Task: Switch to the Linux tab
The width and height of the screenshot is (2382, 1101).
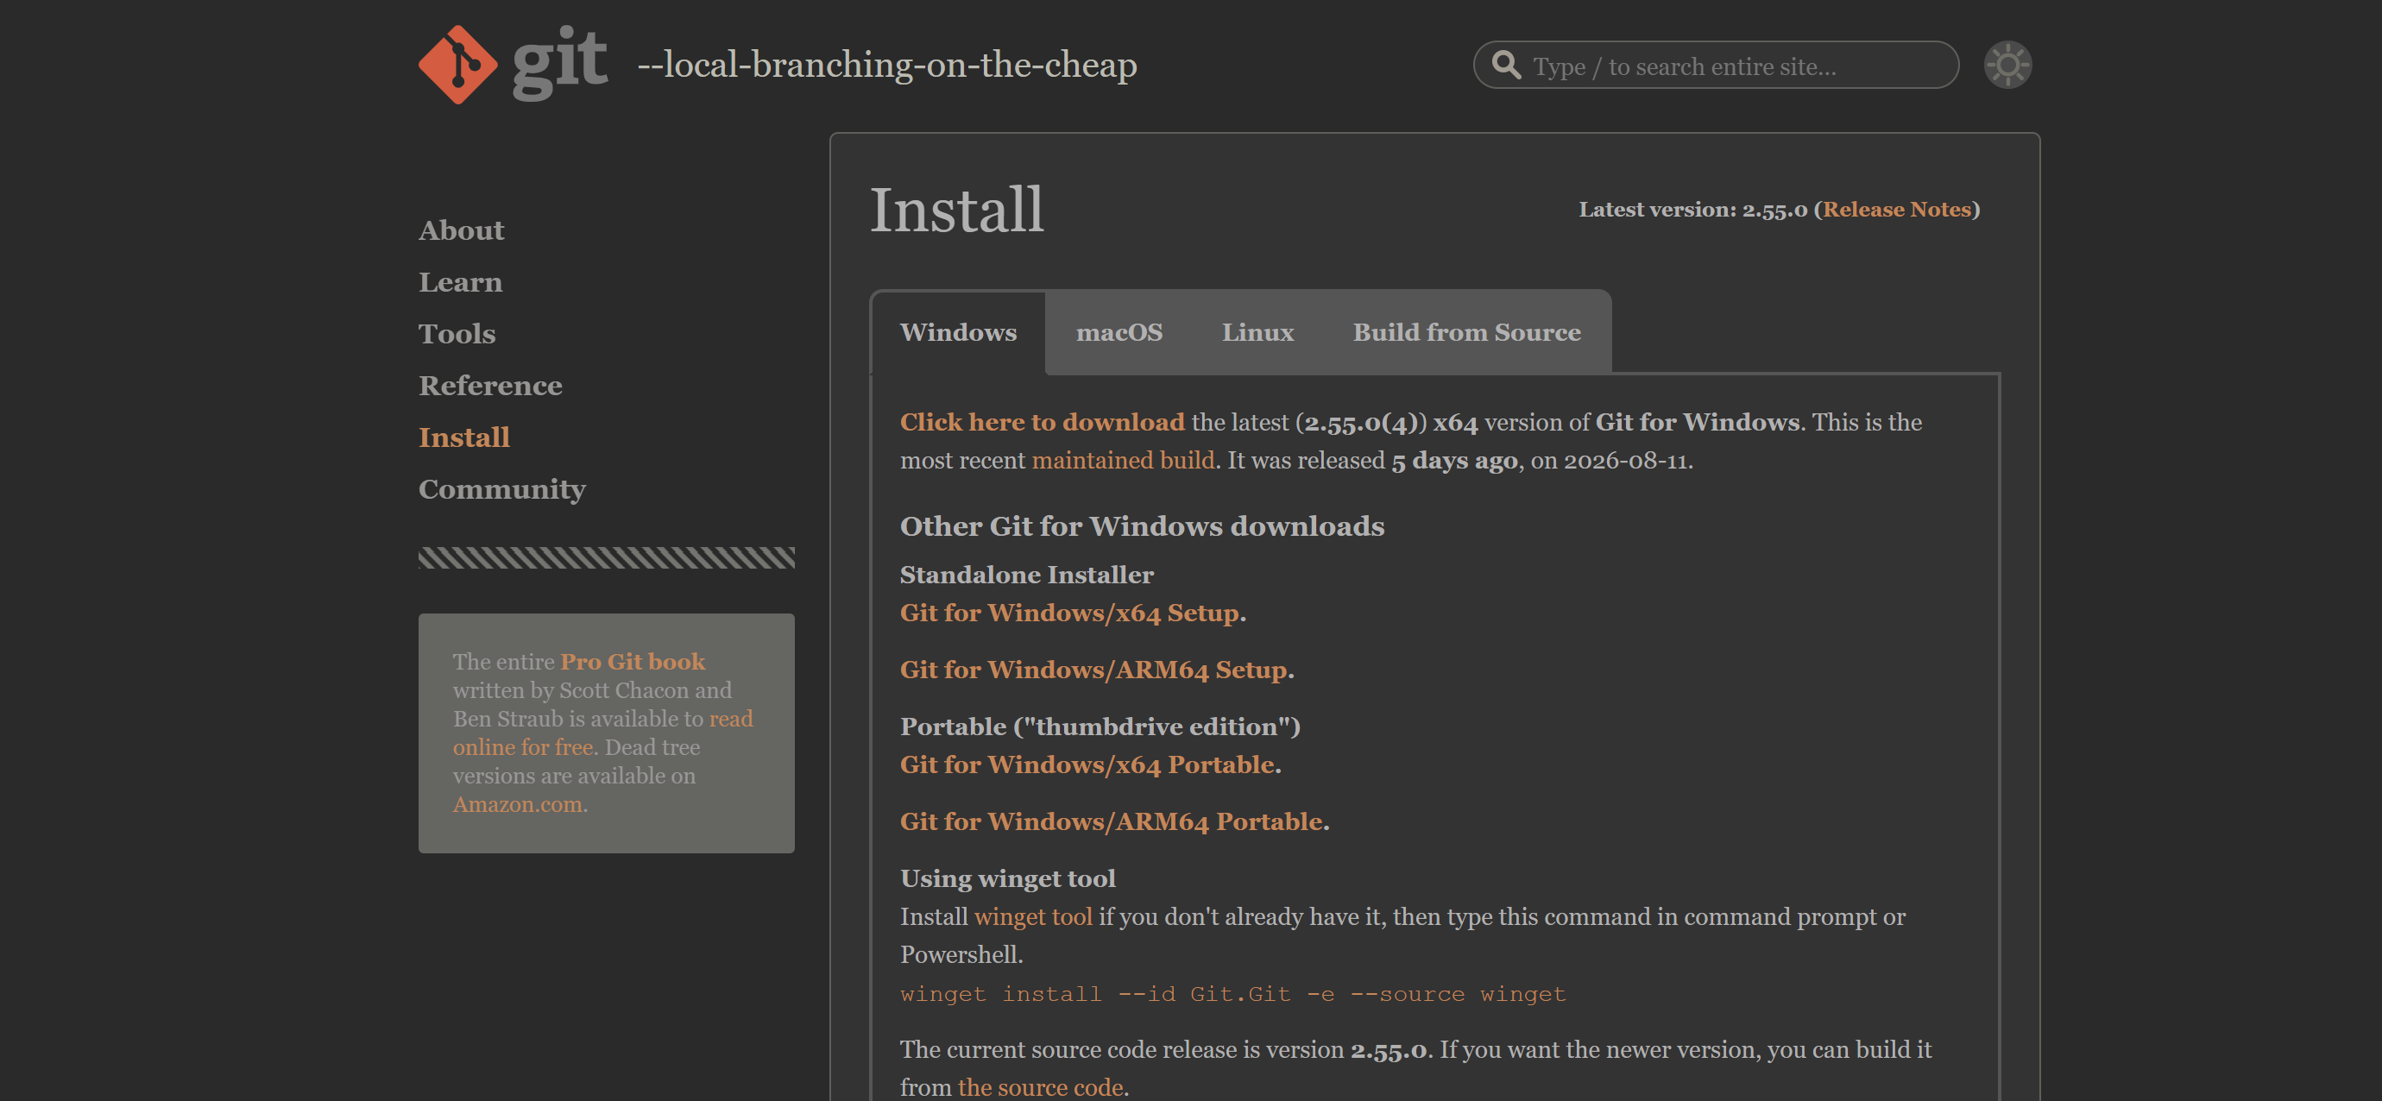Action: pos(1257,333)
